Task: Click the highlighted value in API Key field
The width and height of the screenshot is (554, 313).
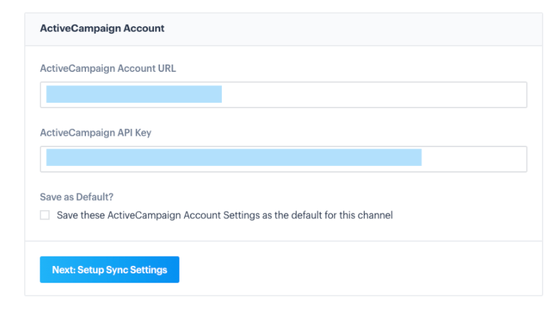Action: tap(234, 157)
